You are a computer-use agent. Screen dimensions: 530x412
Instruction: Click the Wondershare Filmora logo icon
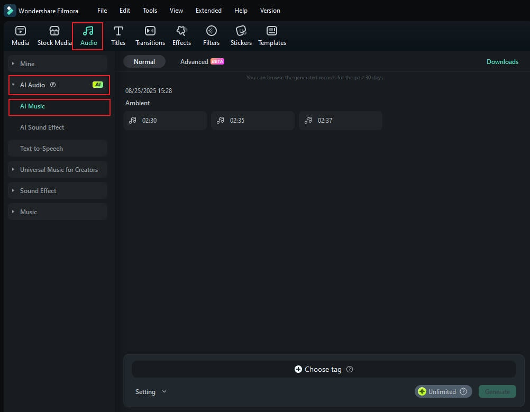click(x=10, y=11)
